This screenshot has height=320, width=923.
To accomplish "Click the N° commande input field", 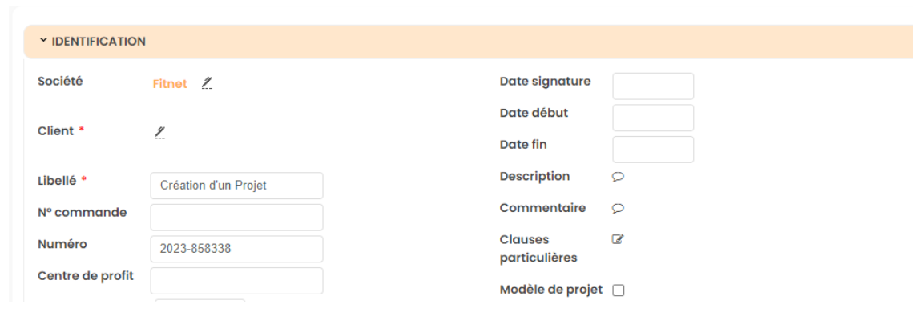I will [236, 217].
